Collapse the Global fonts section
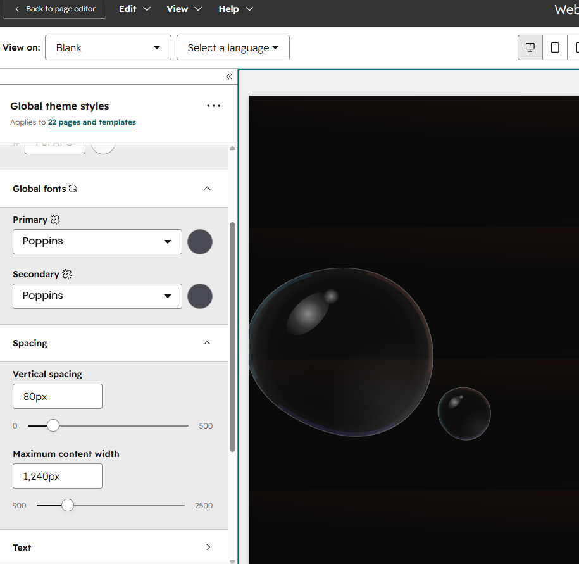Image resolution: width=579 pixels, height=564 pixels. pyautogui.click(x=207, y=189)
